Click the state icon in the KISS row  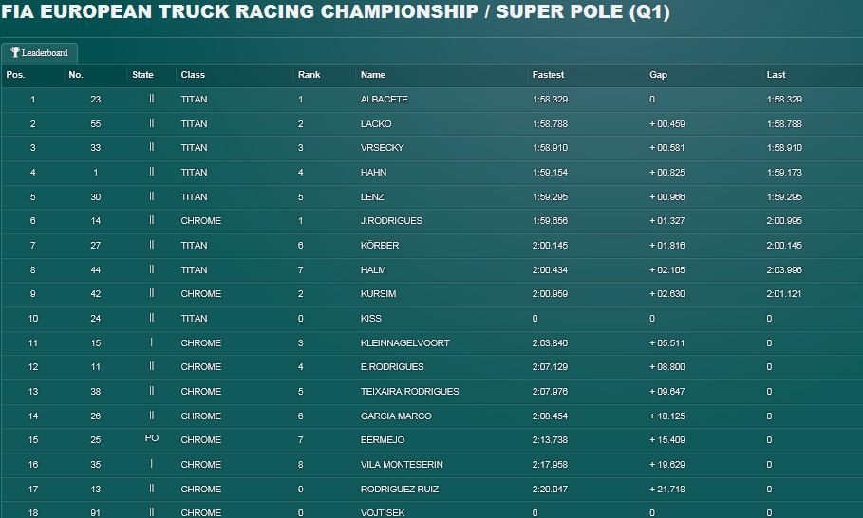tap(151, 317)
